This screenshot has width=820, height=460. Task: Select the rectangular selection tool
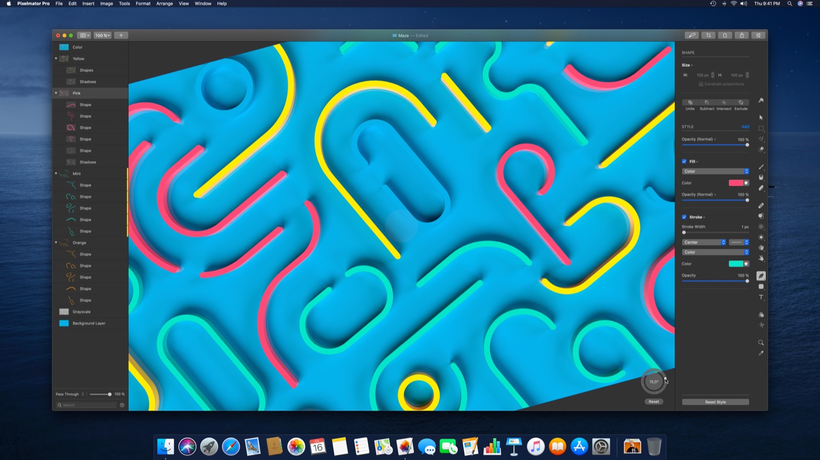(x=761, y=128)
